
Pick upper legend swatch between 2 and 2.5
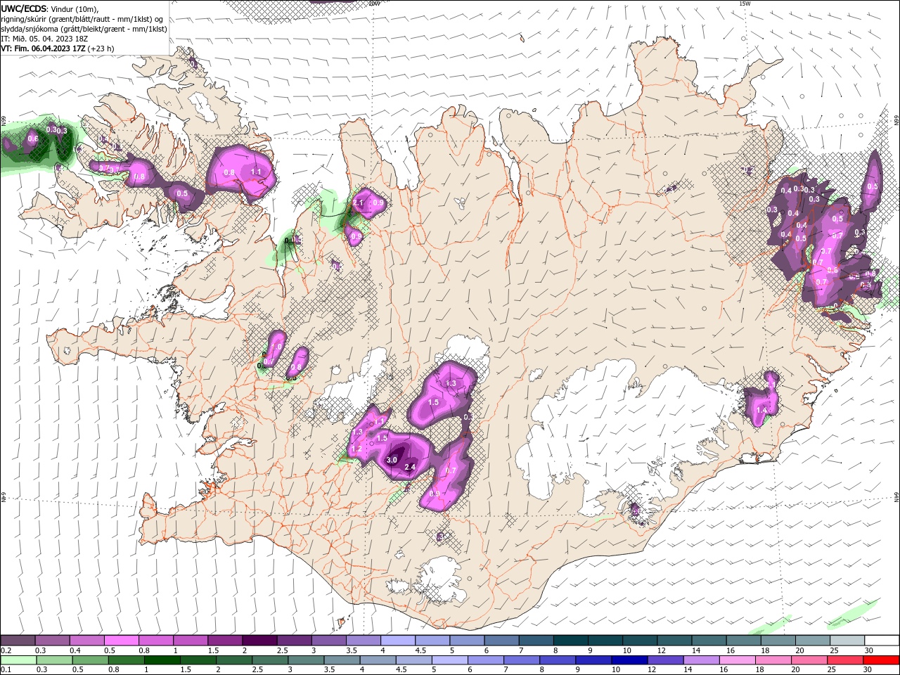pos(259,641)
